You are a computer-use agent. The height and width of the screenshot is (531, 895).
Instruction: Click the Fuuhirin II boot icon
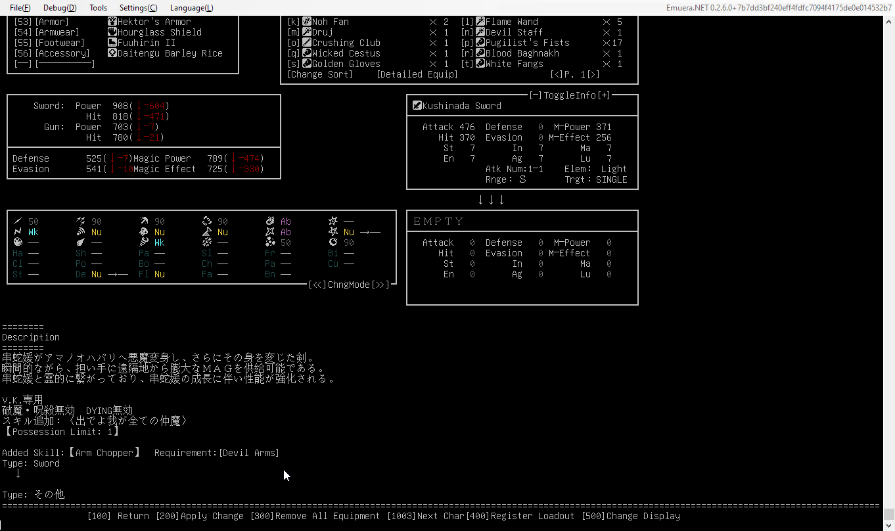point(112,43)
